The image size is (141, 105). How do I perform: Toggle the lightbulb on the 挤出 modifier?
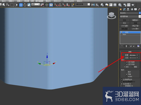pos(122,32)
